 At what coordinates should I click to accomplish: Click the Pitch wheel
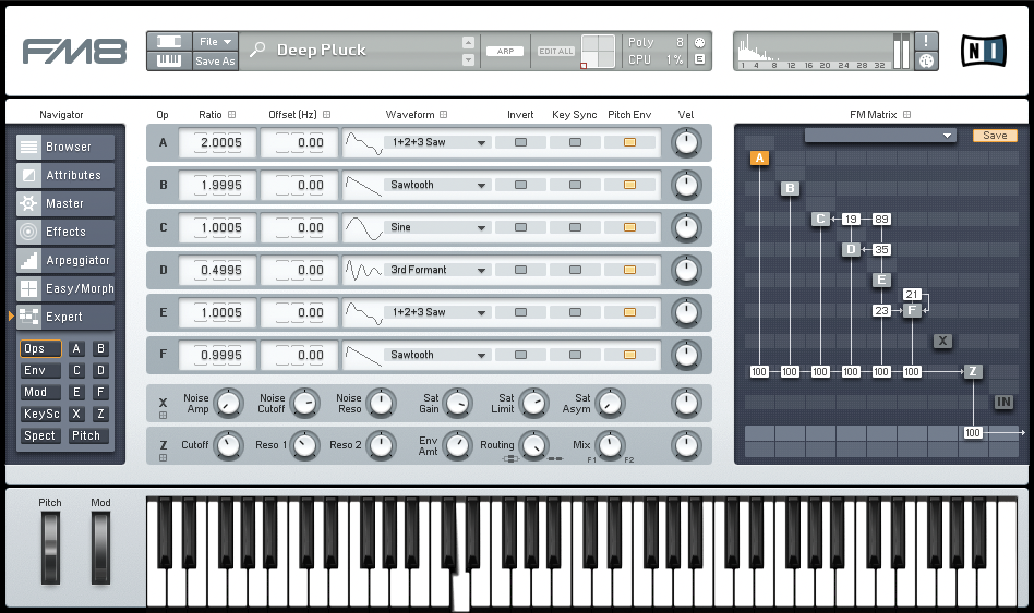click(50, 548)
